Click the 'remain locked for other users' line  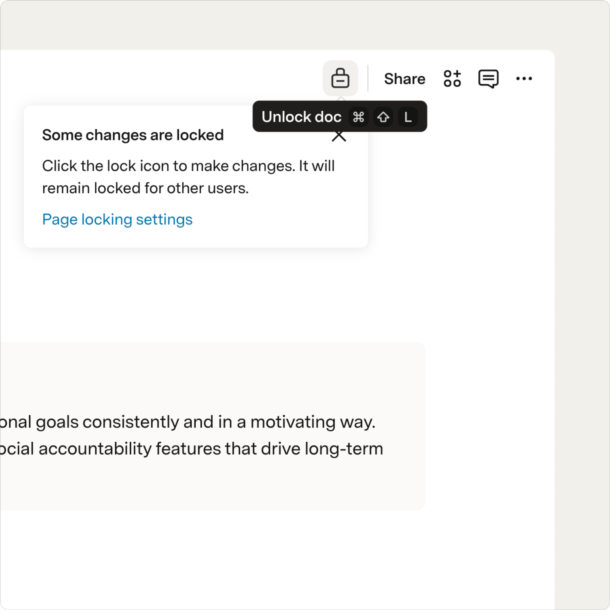(x=145, y=188)
